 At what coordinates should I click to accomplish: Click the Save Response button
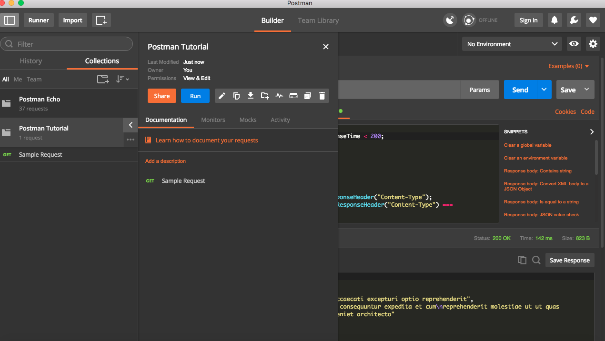pyautogui.click(x=570, y=260)
